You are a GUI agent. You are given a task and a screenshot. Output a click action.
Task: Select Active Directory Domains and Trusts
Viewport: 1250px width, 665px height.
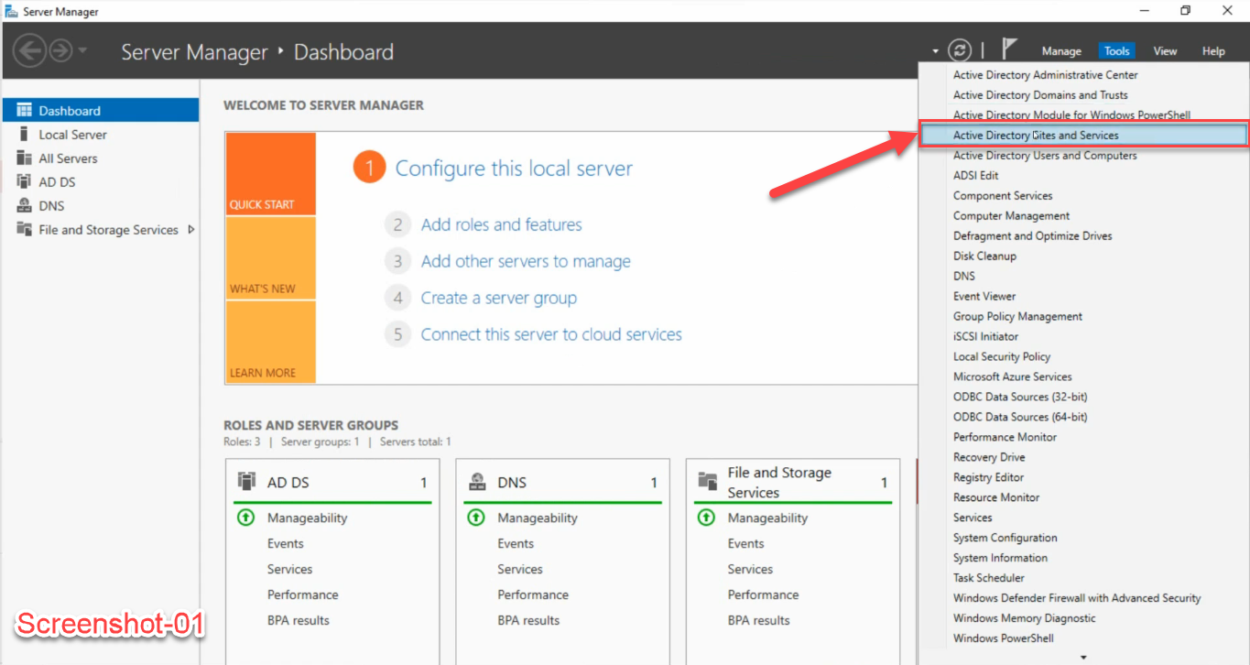(x=1084, y=95)
